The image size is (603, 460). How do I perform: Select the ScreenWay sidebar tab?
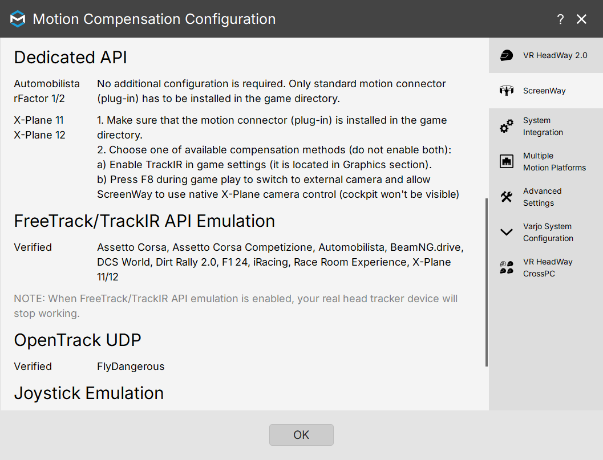coord(546,91)
